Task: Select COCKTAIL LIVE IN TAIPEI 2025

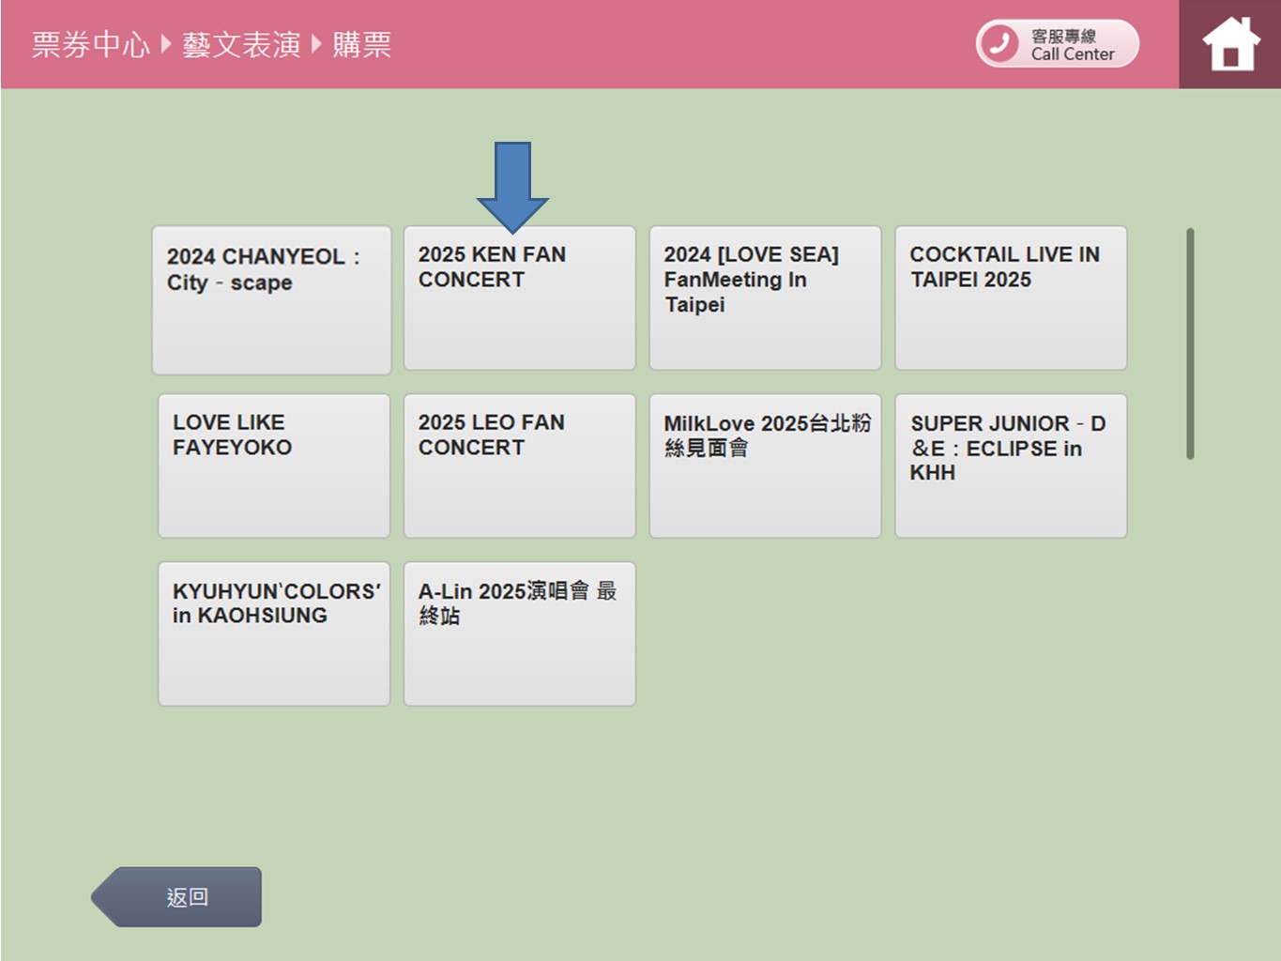Action: point(1011,298)
